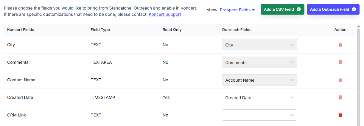The image size is (364, 126).
Task: Open the Comments Outreach field dropdown
Action: coord(259,63)
